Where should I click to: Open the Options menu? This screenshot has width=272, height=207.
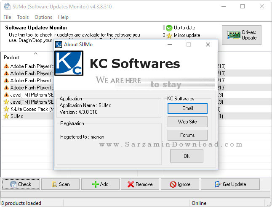tap(43, 17)
